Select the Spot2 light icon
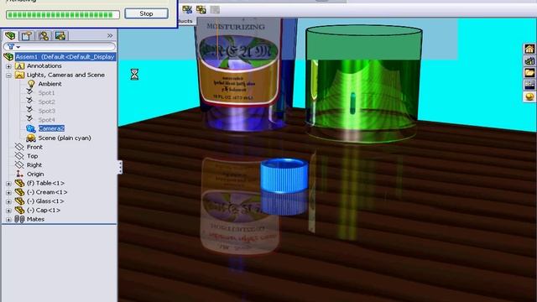This screenshot has height=302, width=537. (30, 102)
